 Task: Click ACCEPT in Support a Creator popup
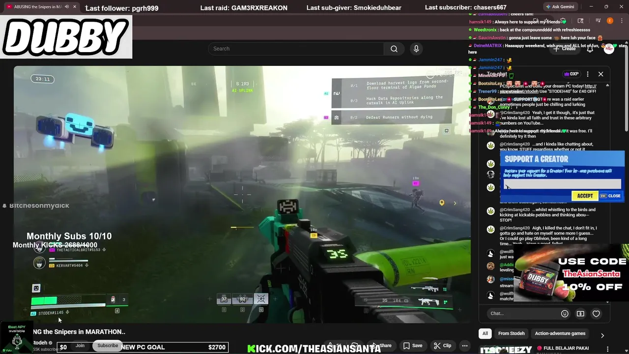[585, 196]
